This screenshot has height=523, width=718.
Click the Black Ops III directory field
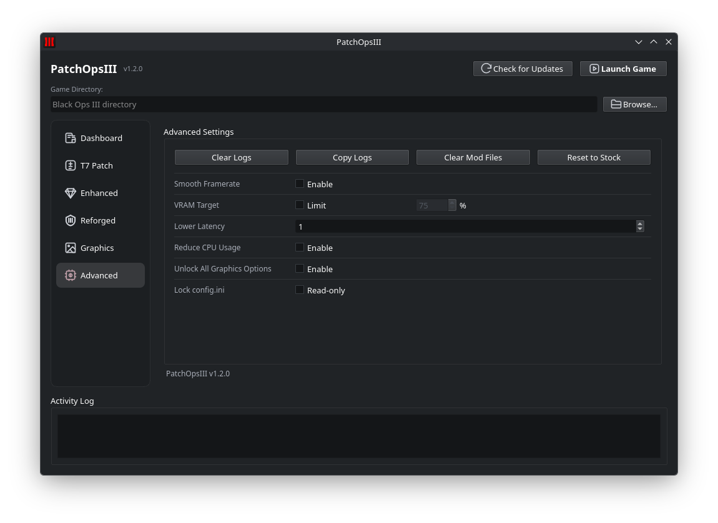pos(324,104)
